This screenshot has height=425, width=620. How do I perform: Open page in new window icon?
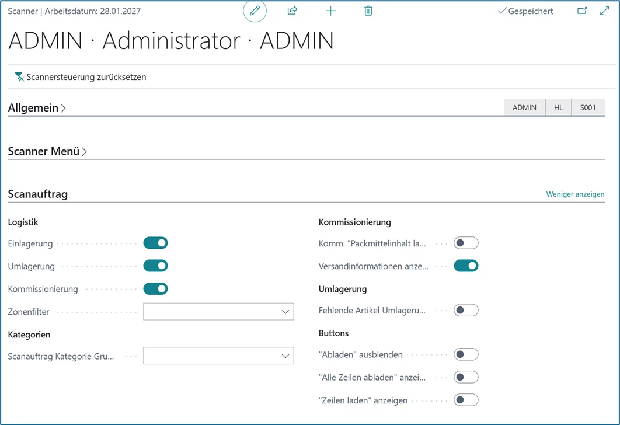[582, 11]
